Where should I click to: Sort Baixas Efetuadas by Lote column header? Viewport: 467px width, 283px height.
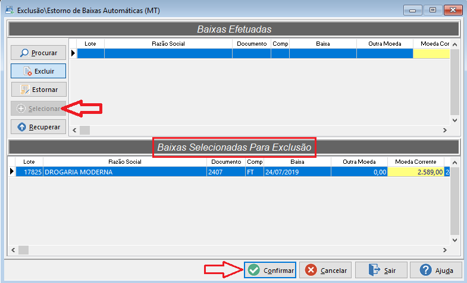click(x=90, y=44)
